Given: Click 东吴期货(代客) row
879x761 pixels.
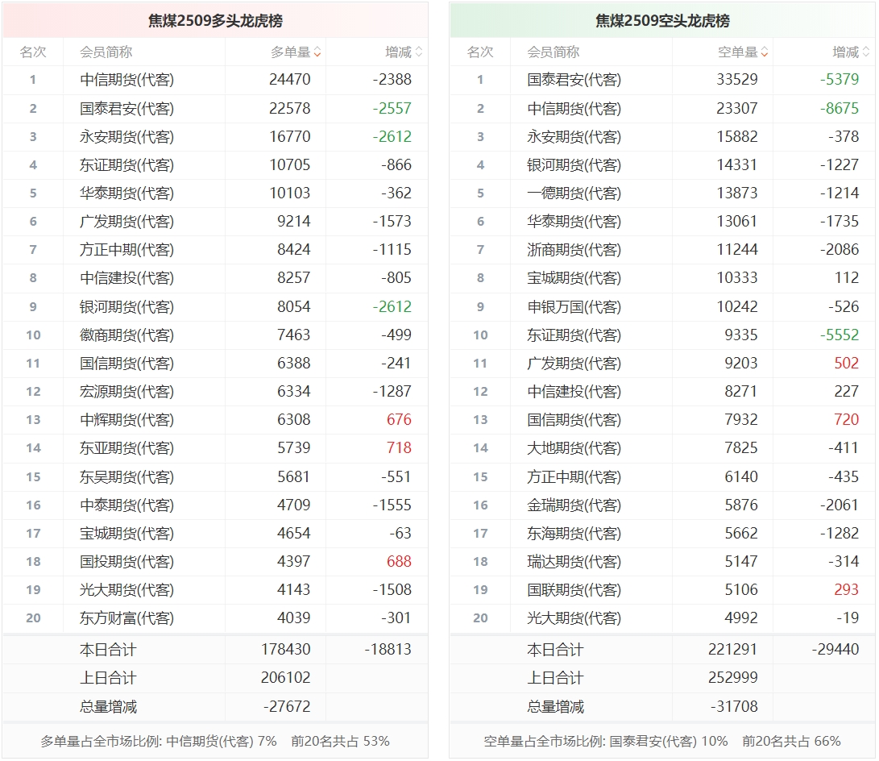Looking at the screenshot, I should [215, 476].
